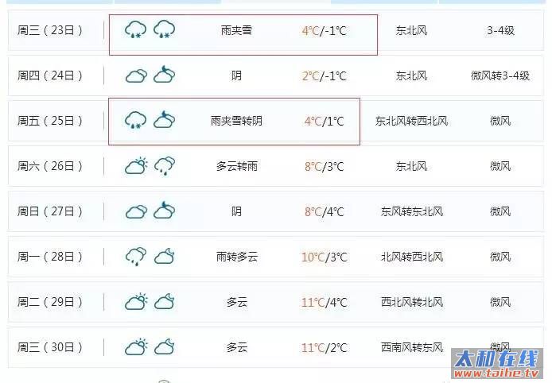
Task: Select the 周三（23日）forecast row label
Action: (50, 30)
